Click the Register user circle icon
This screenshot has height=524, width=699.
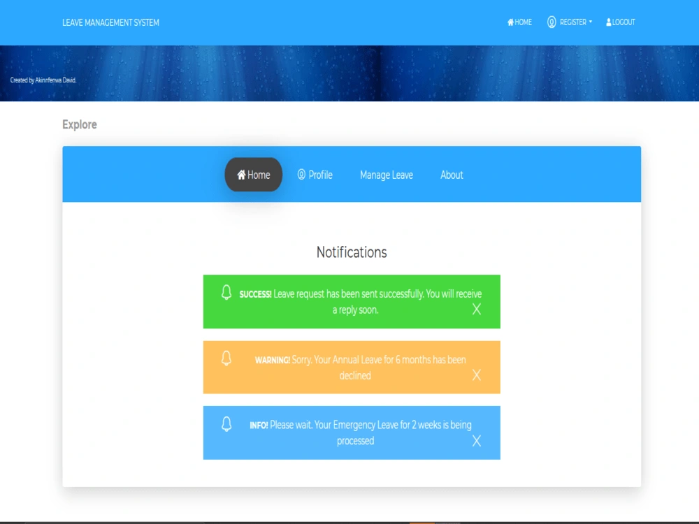[x=552, y=22]
